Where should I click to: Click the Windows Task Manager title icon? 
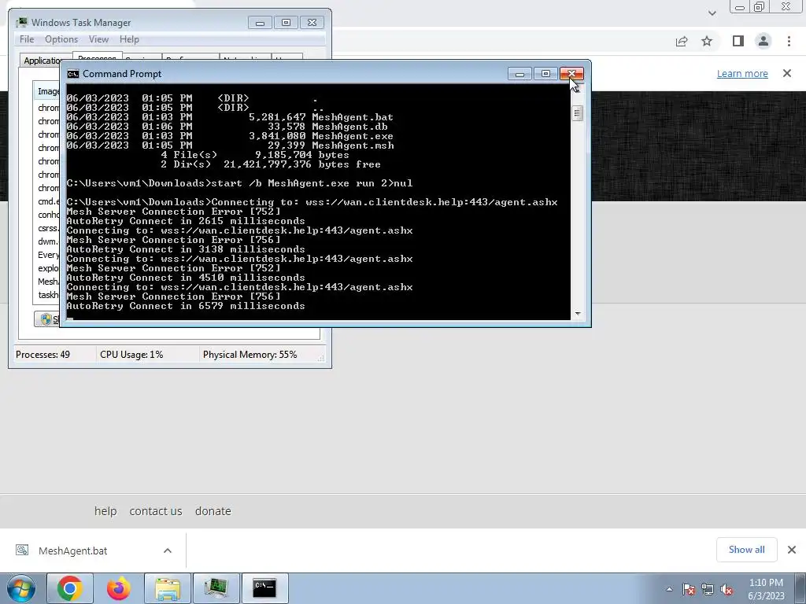[21, 23]
